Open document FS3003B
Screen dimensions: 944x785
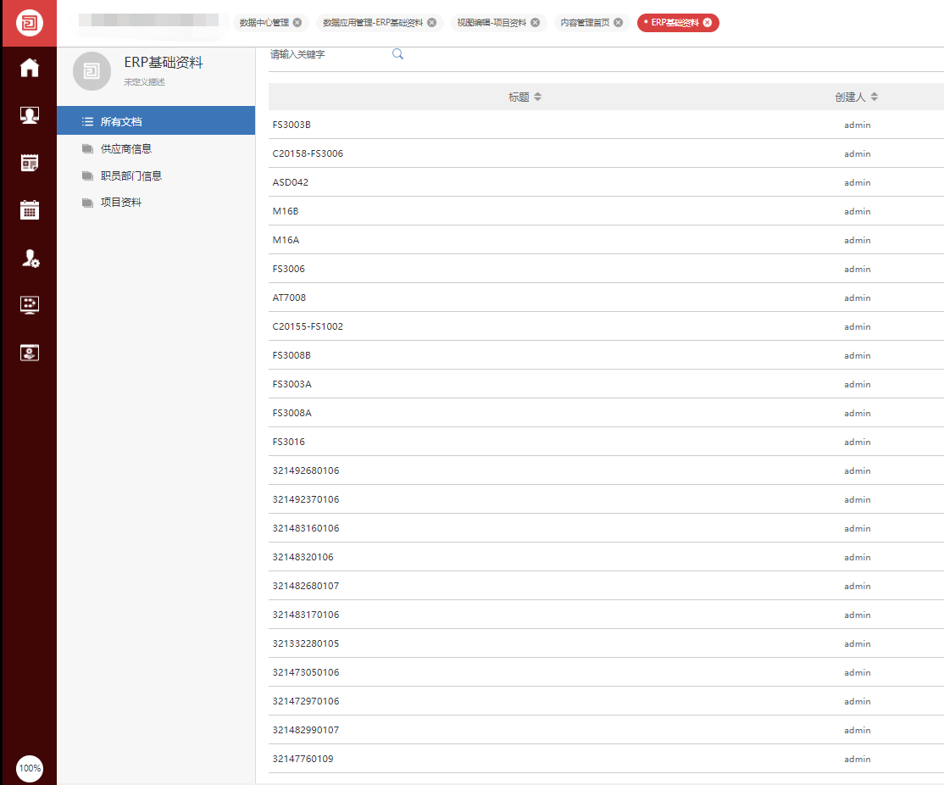(292, 125)
